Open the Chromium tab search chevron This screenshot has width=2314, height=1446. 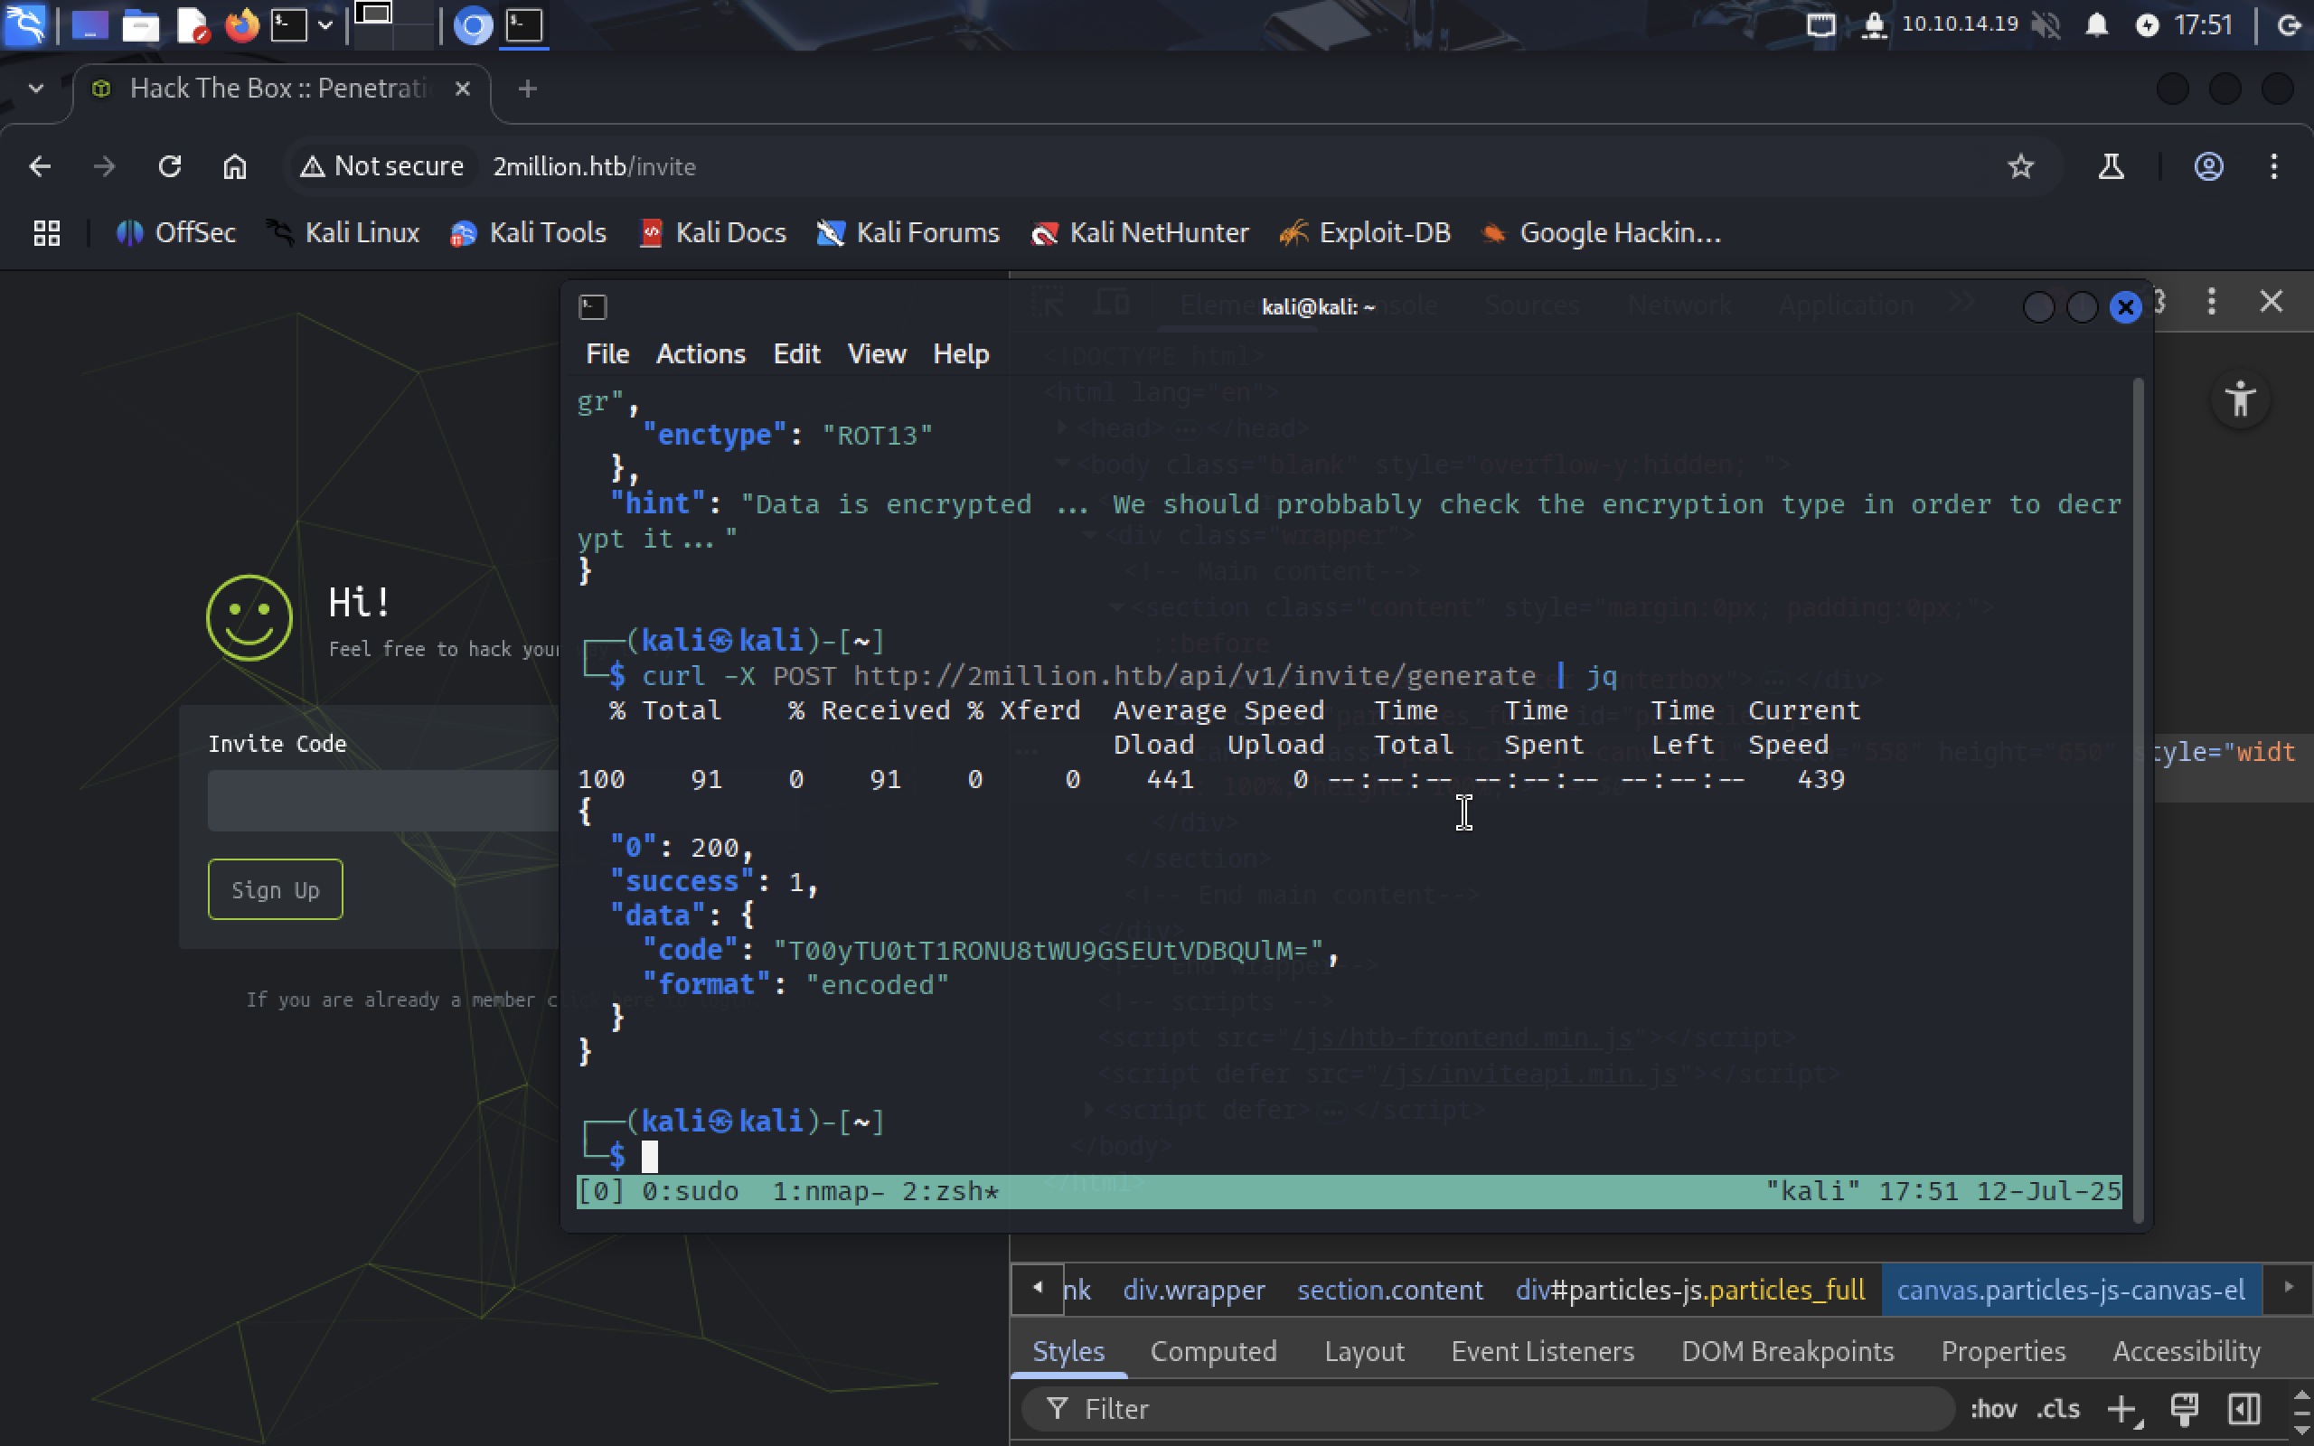[36, 88]
